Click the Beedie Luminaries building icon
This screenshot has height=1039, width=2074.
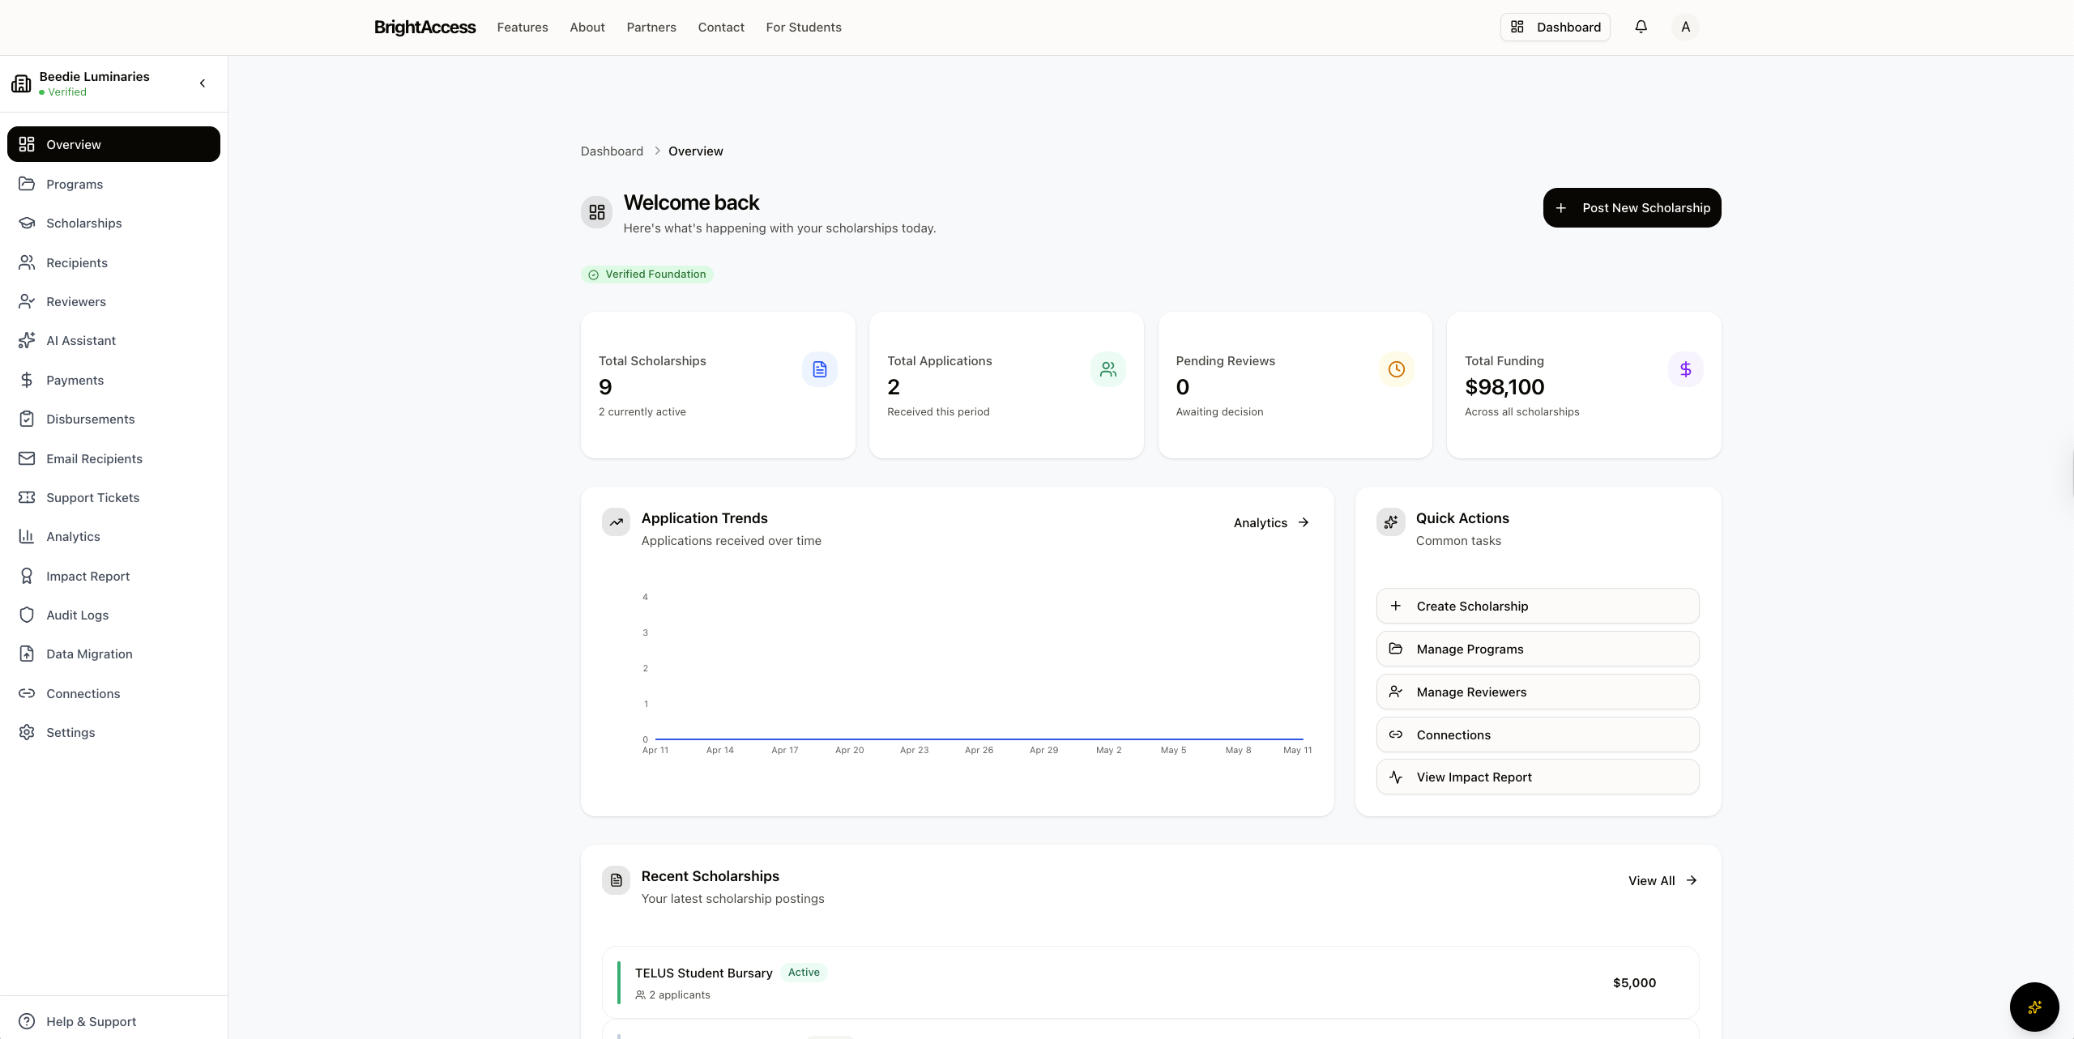pos(21,83)
